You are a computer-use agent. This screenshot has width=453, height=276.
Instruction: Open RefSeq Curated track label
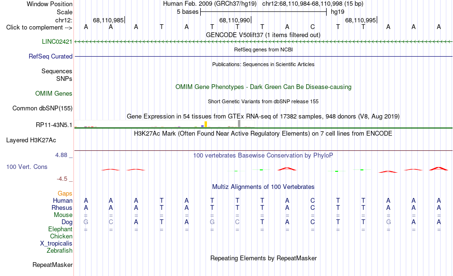51,56
